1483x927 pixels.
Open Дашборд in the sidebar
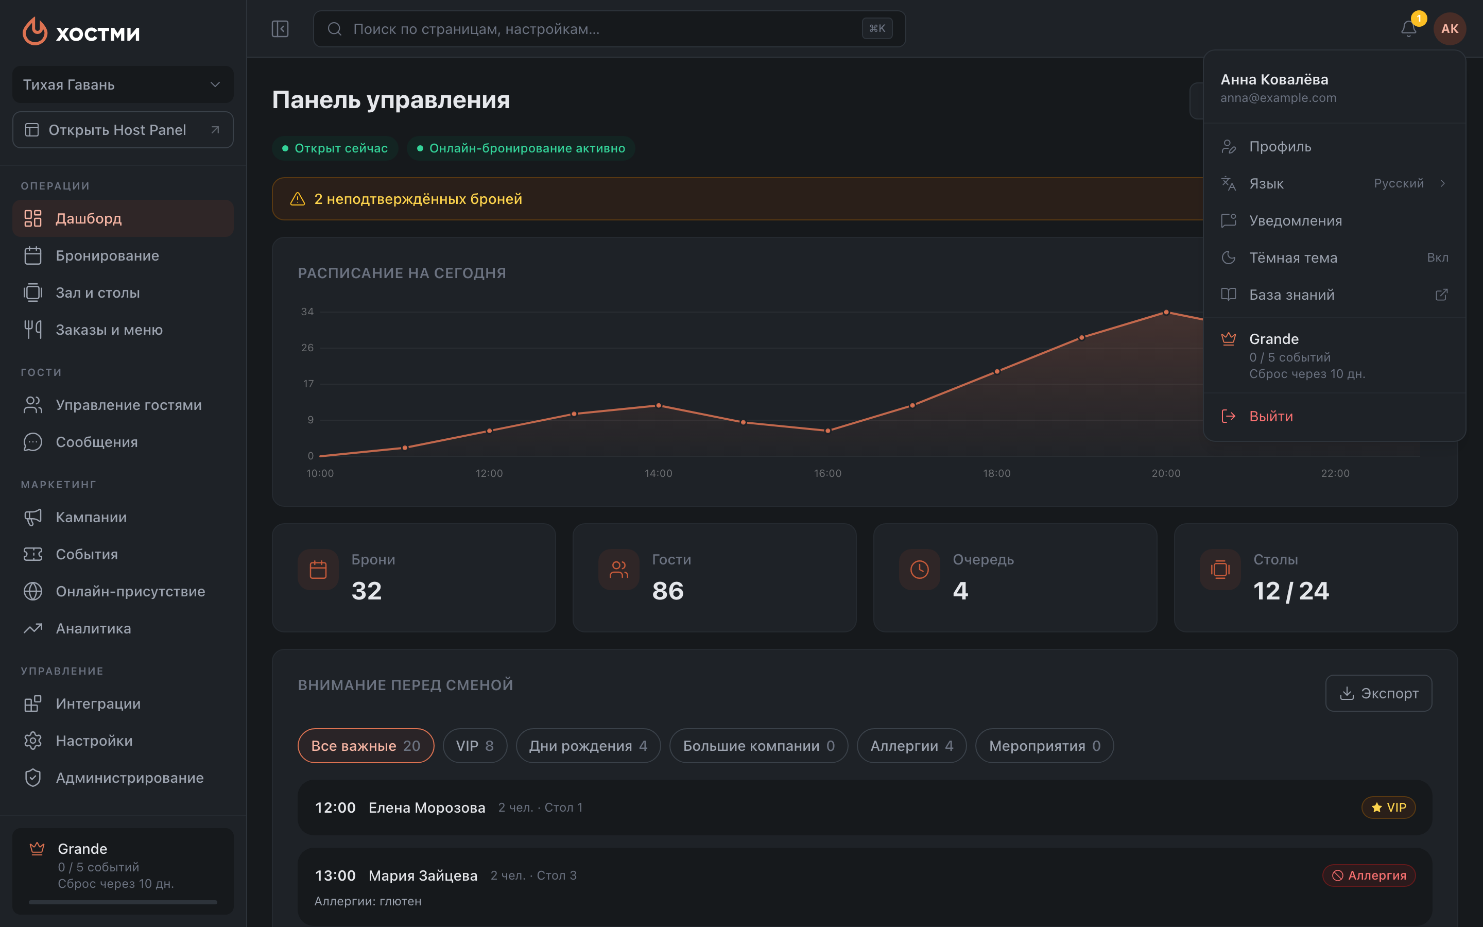[123, 218]
